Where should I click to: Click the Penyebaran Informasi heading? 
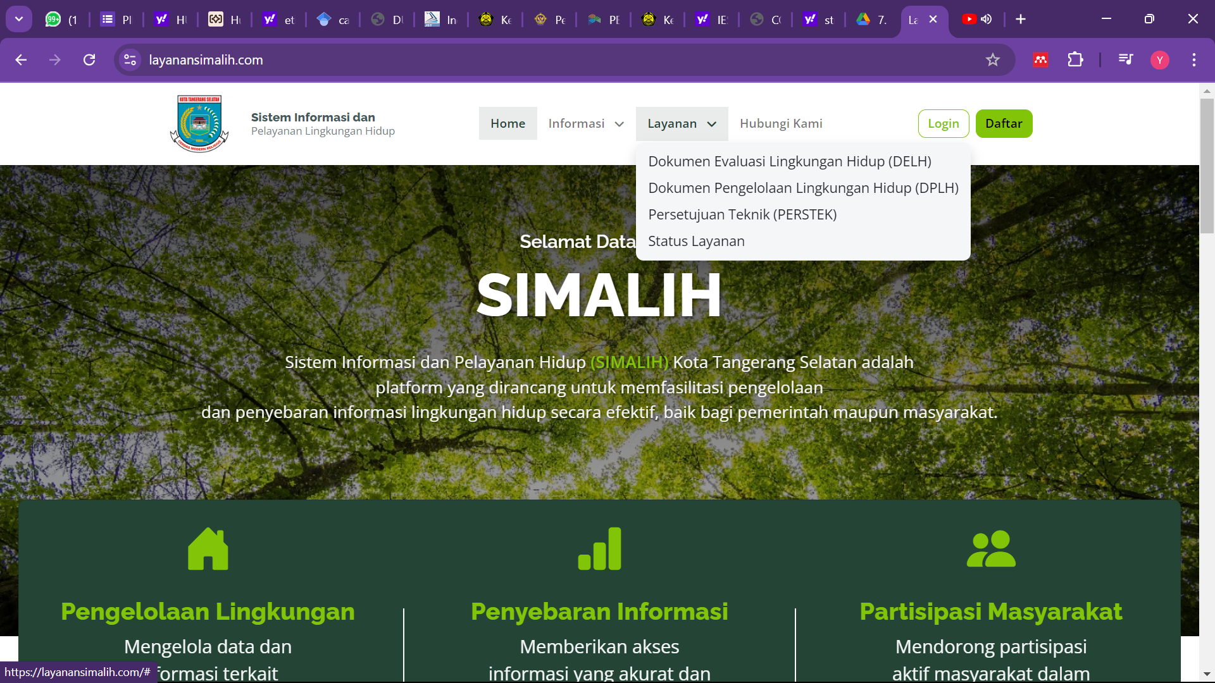tap(599, 611)
